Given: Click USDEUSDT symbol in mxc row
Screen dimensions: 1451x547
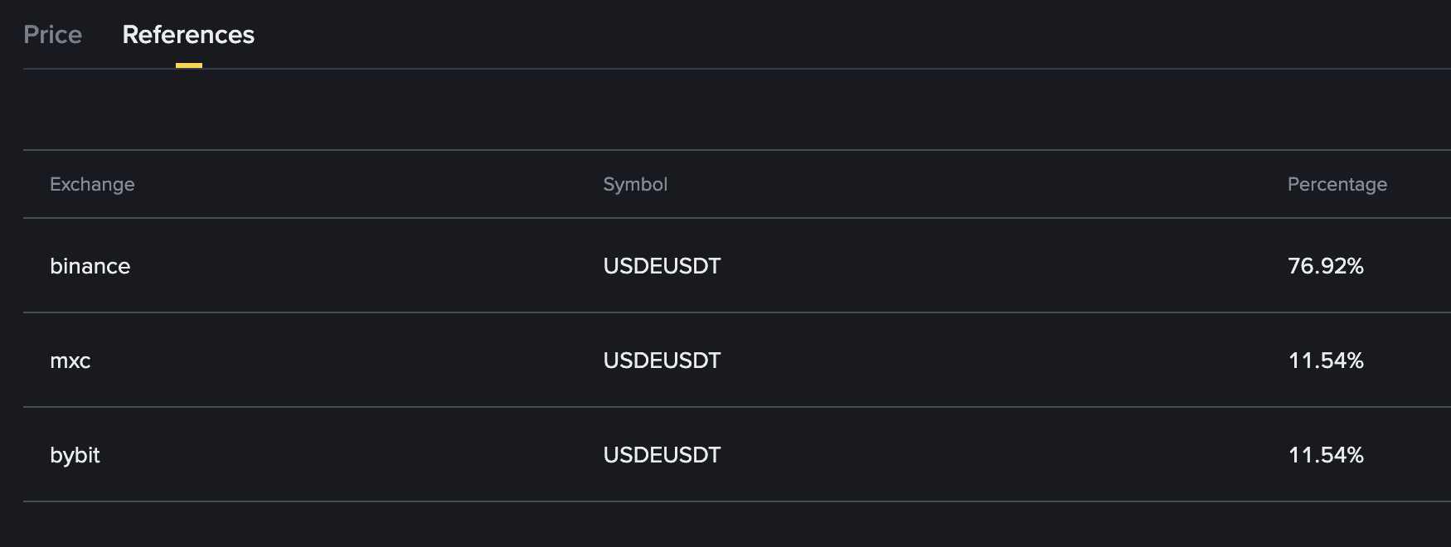Looking at the screenshot, I should pos(662,361).
